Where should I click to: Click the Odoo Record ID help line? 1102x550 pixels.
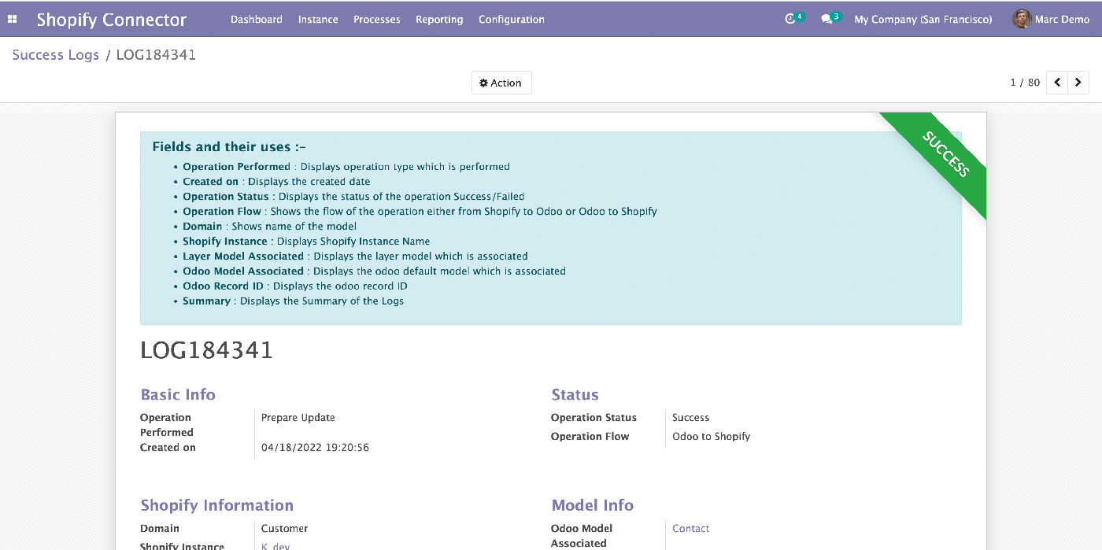pos(295,286)
